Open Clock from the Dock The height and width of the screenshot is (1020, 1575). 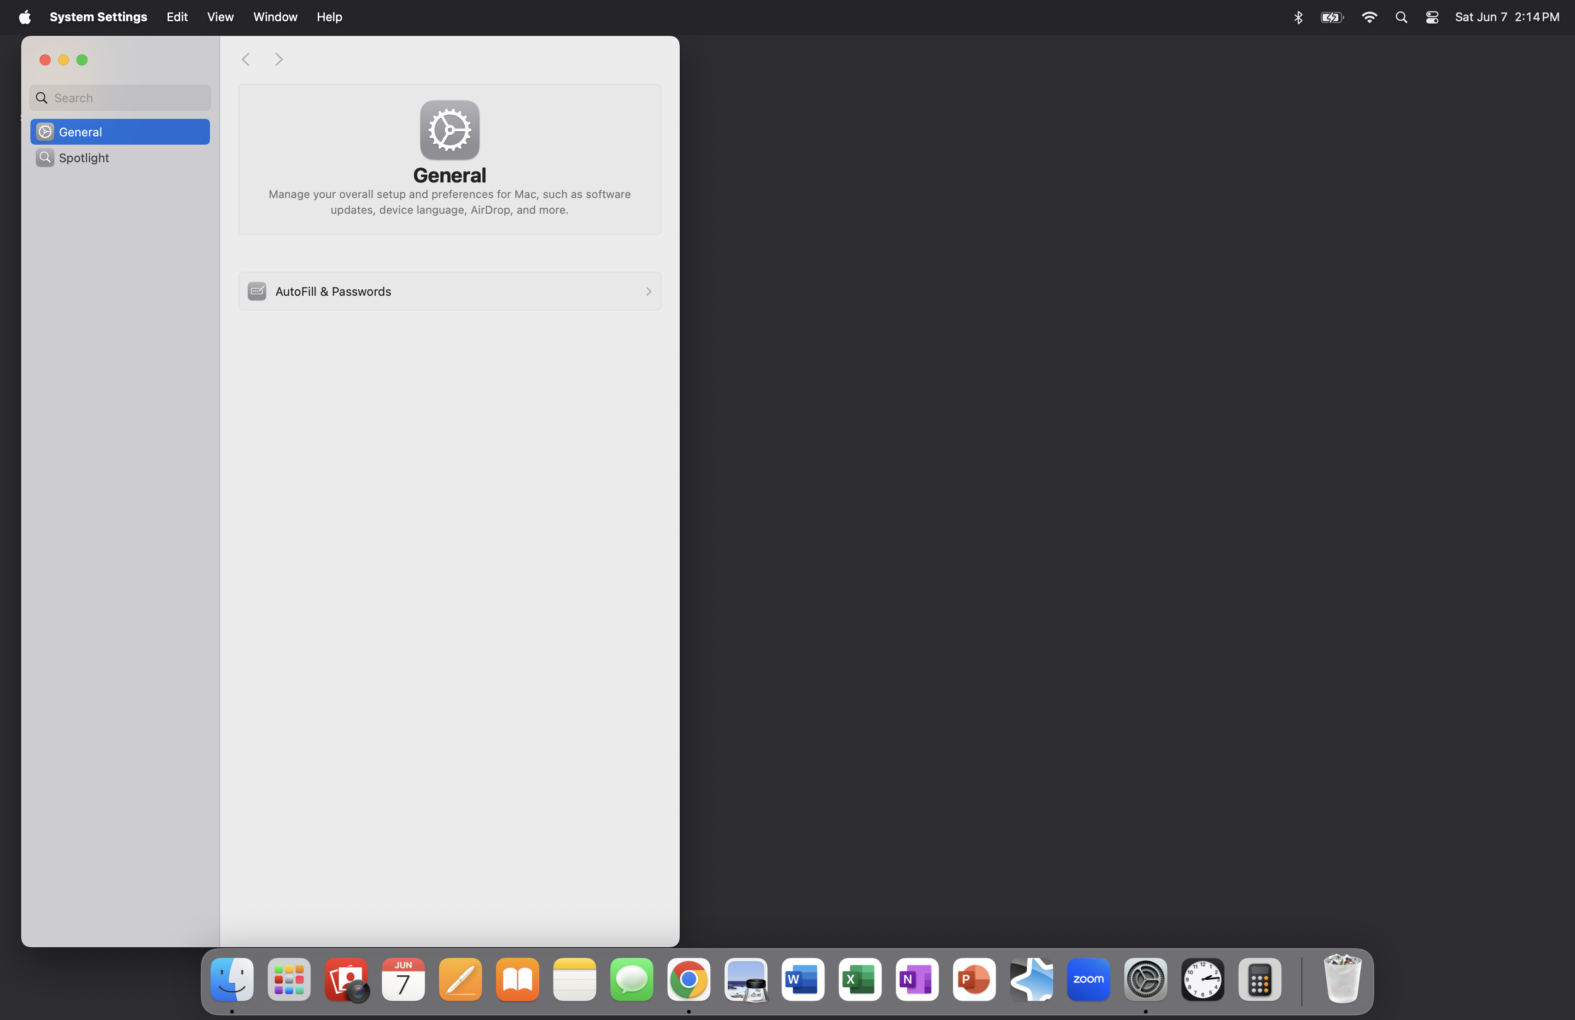(1202, 979)
